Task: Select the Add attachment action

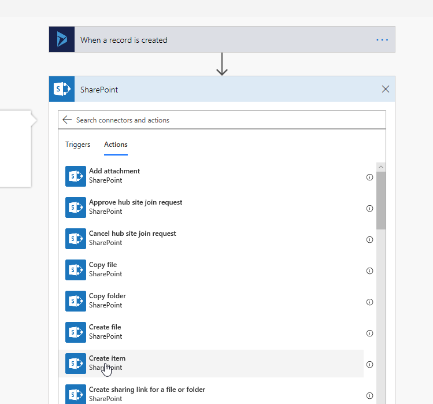Action: tap(211, 176)
